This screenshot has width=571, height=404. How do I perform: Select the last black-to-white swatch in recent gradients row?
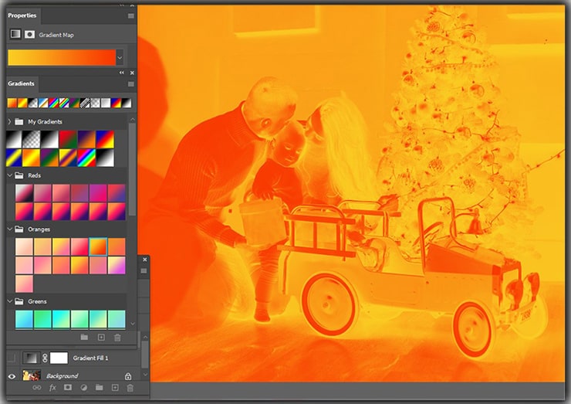click(x=127, y=104)
